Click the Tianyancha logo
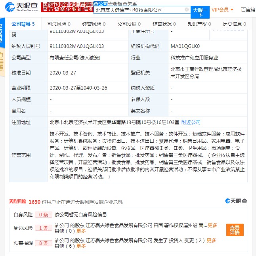This screenshot has width=256, height=256. 21,7
